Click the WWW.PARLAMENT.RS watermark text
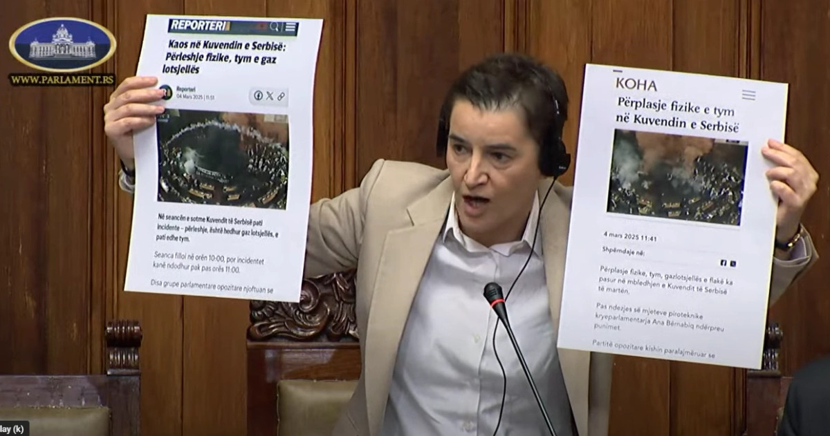The image size is (830, 436). (x=62, y=79)
